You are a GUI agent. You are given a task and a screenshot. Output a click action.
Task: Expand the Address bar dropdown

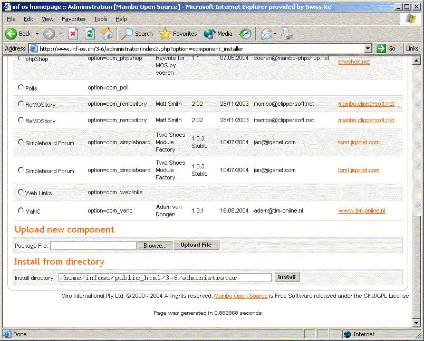point(368,48)
